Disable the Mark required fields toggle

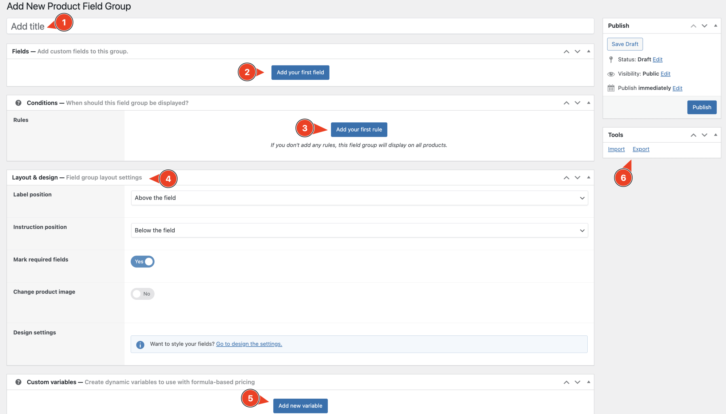[143, 262]
